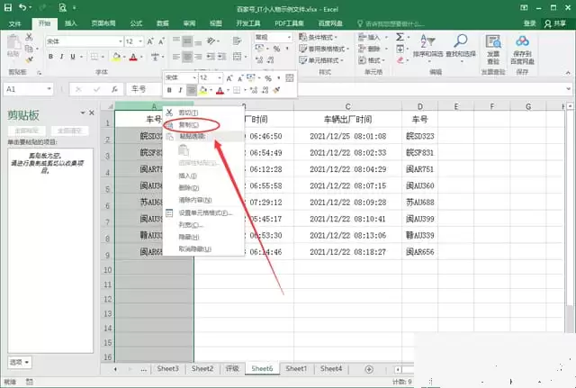
Task: Click the Fill down icon in the editing group
Action: click(400, 49)
